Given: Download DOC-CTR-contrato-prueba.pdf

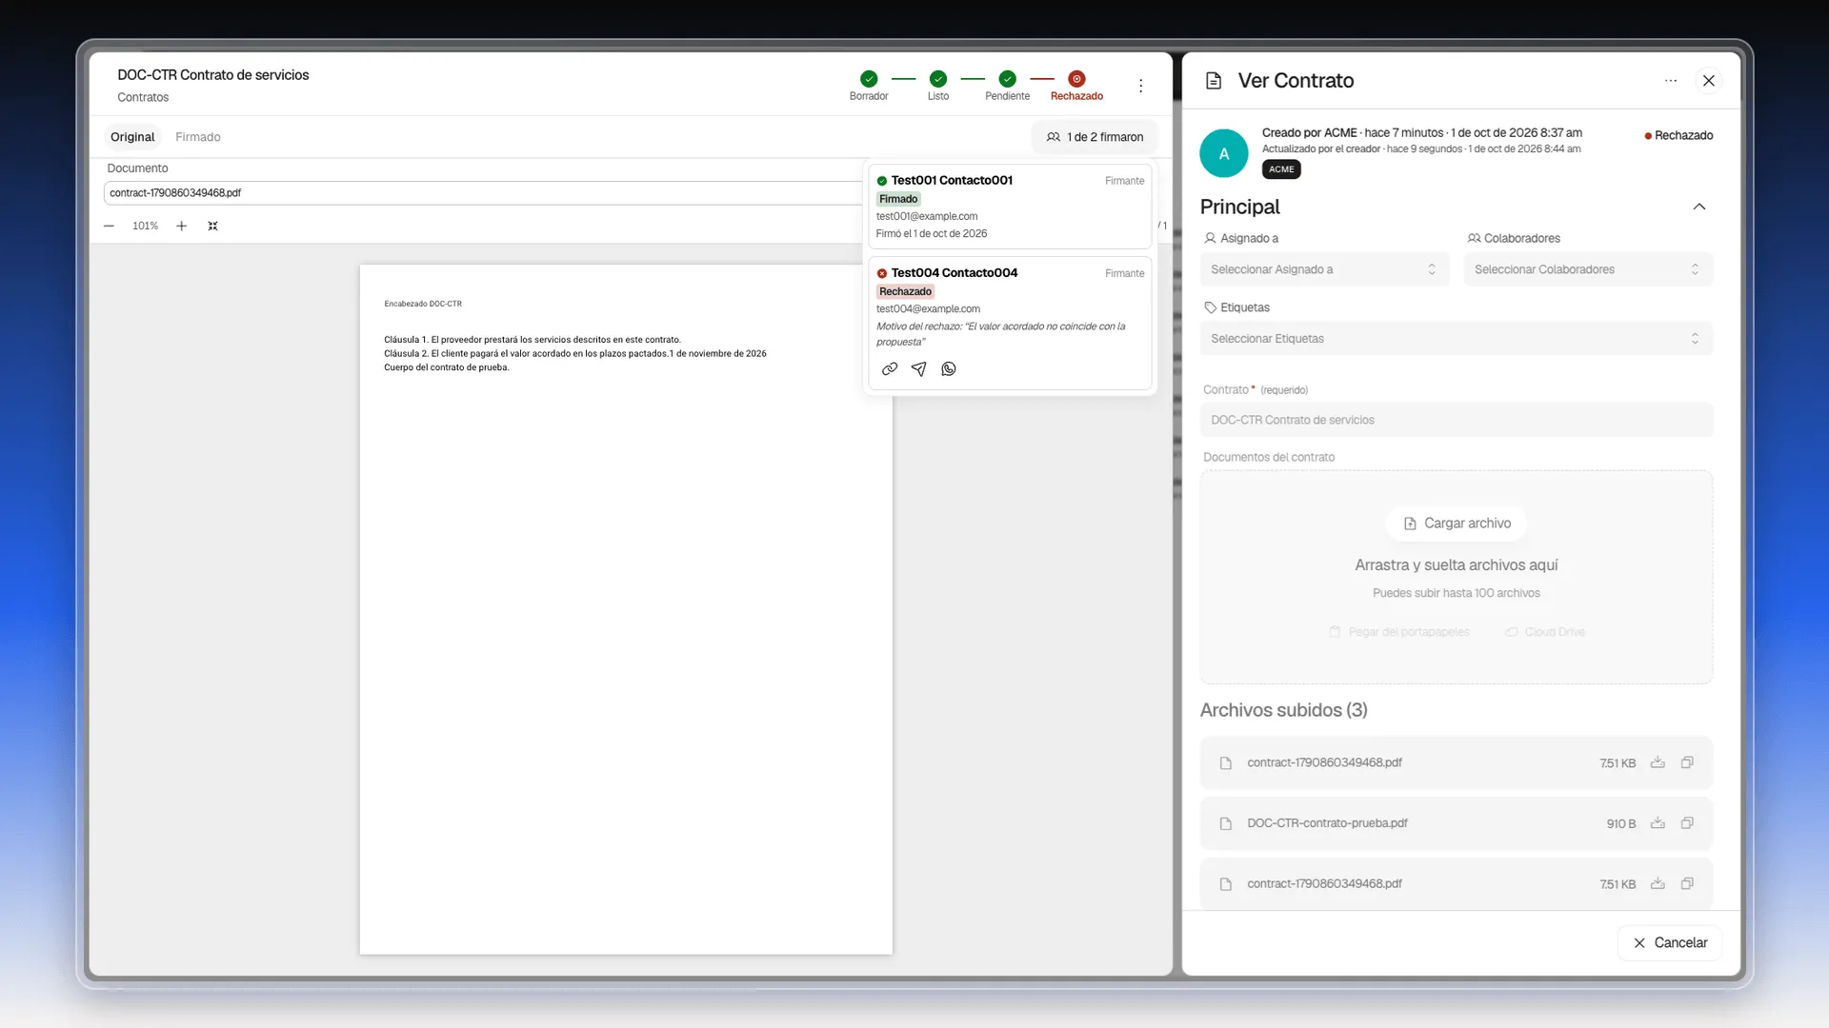Looking at the screenshot, I should point(1658,823).
